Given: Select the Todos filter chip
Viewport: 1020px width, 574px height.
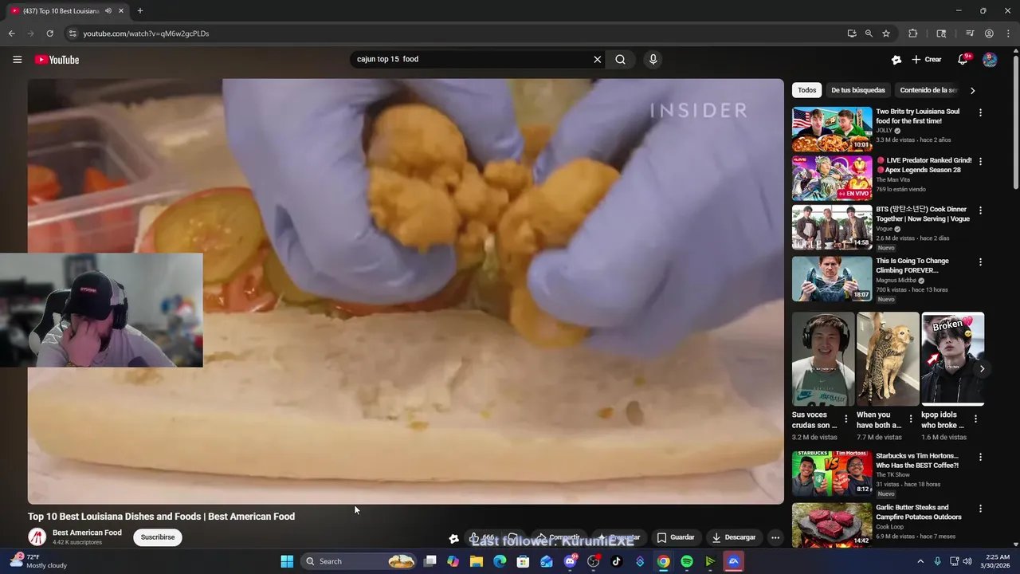Looking at the screenshot, I should pos(806,90).
